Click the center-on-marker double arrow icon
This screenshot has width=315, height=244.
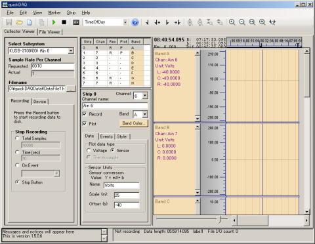(x=157, y=22)
